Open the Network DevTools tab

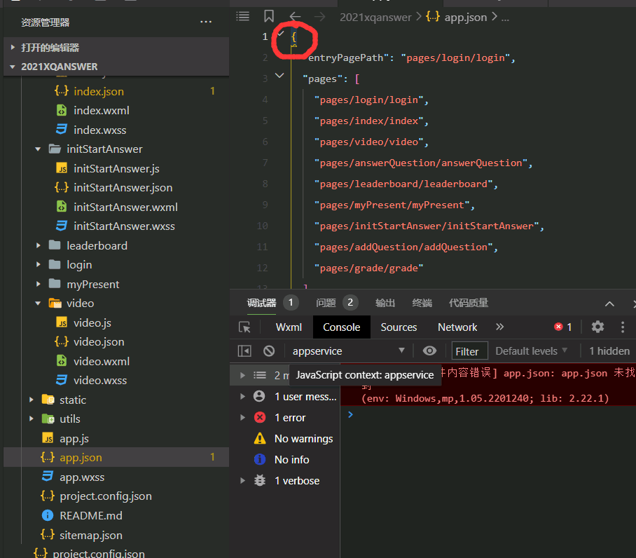point(457,327)
